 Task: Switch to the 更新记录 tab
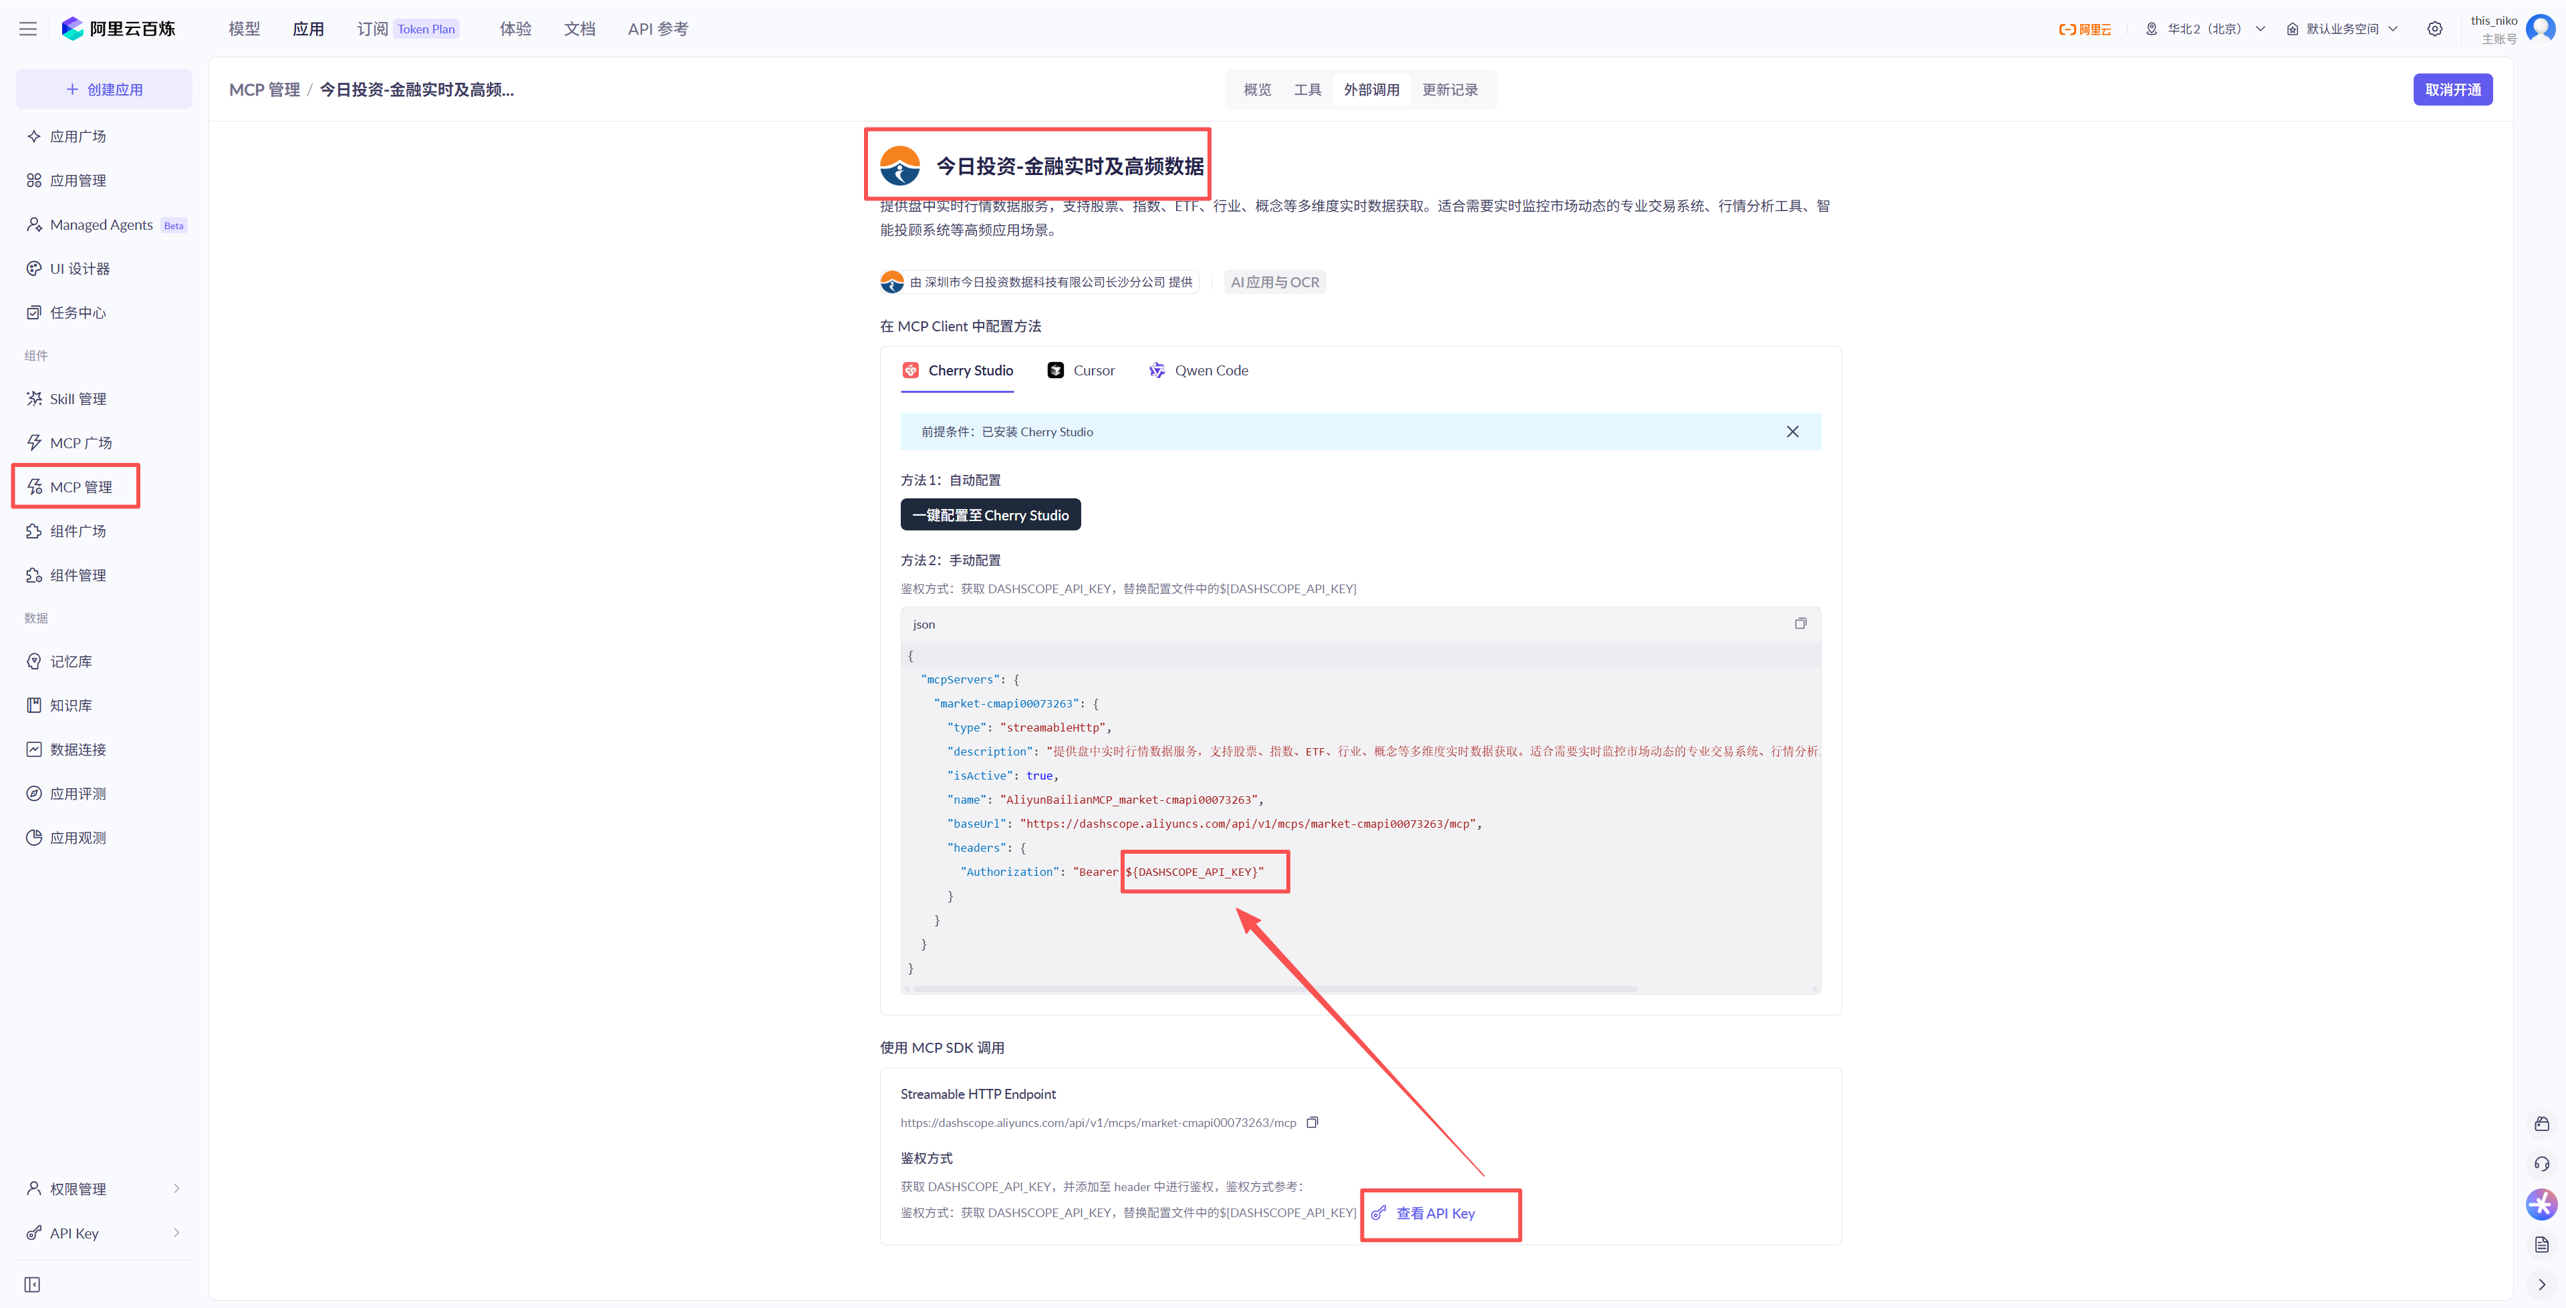click(x=1449, y=90)
